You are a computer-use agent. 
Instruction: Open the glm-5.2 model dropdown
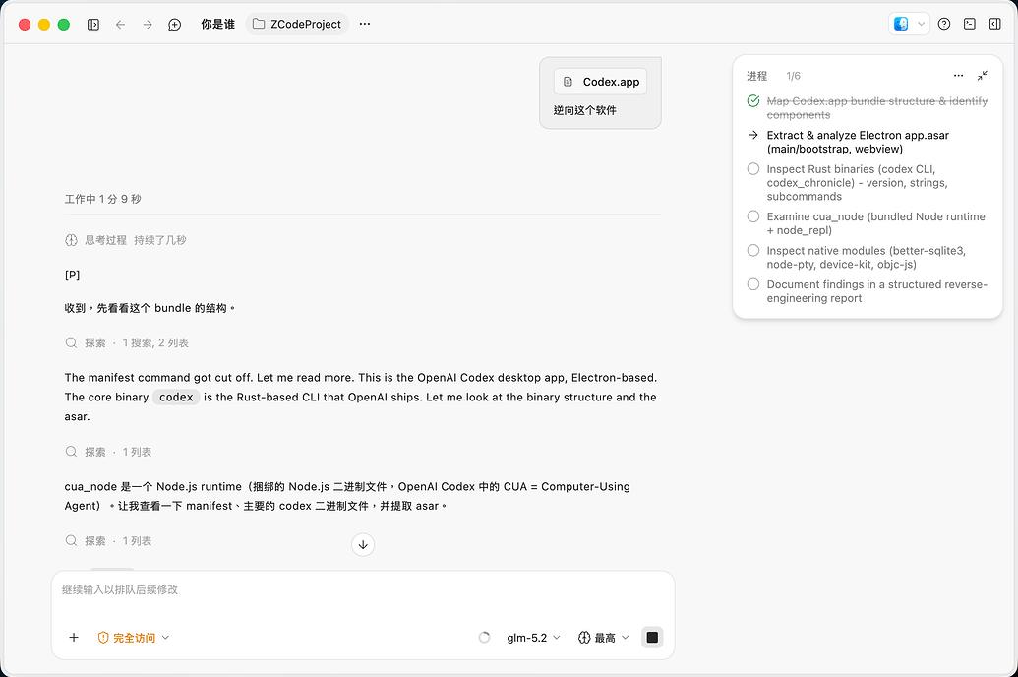(x=533, y=638)
